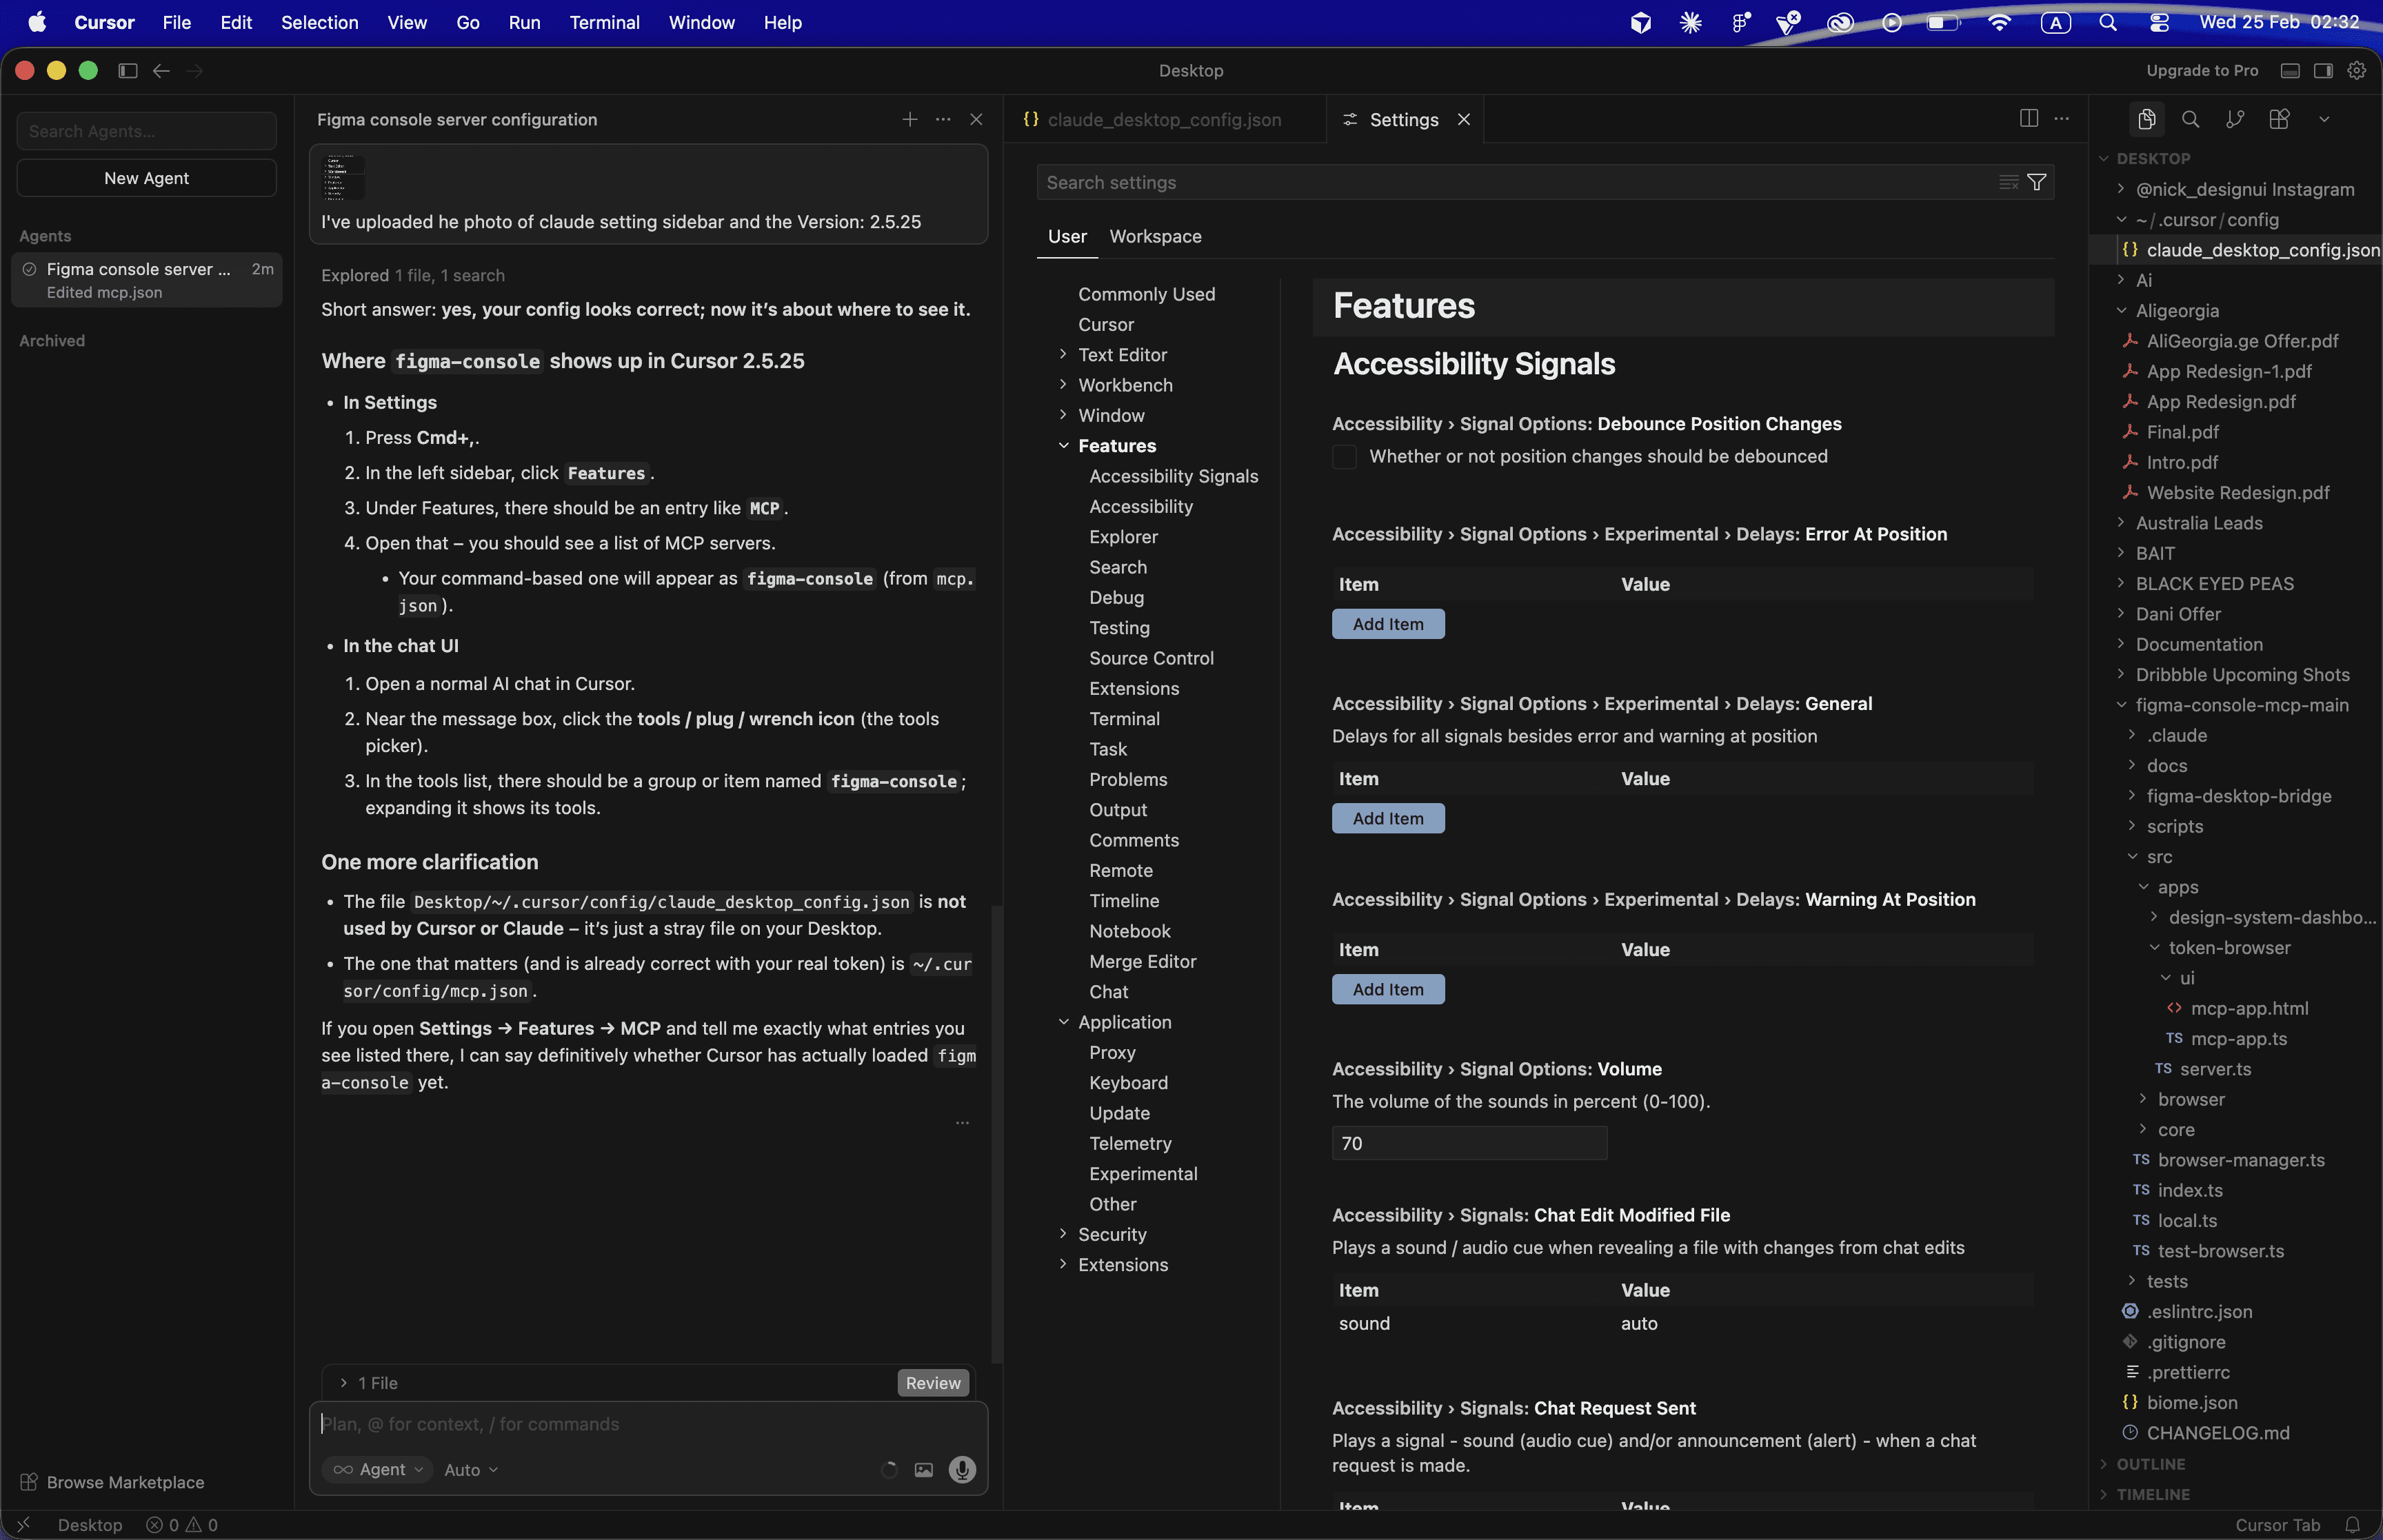Open the Source Control branch icon
Image resolution: width=2383 pixels, height=1540 pixels.
[2235, 120]
